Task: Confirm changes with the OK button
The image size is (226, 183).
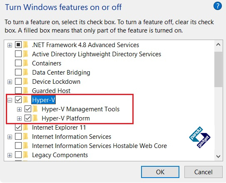Action: coord(160,172)
